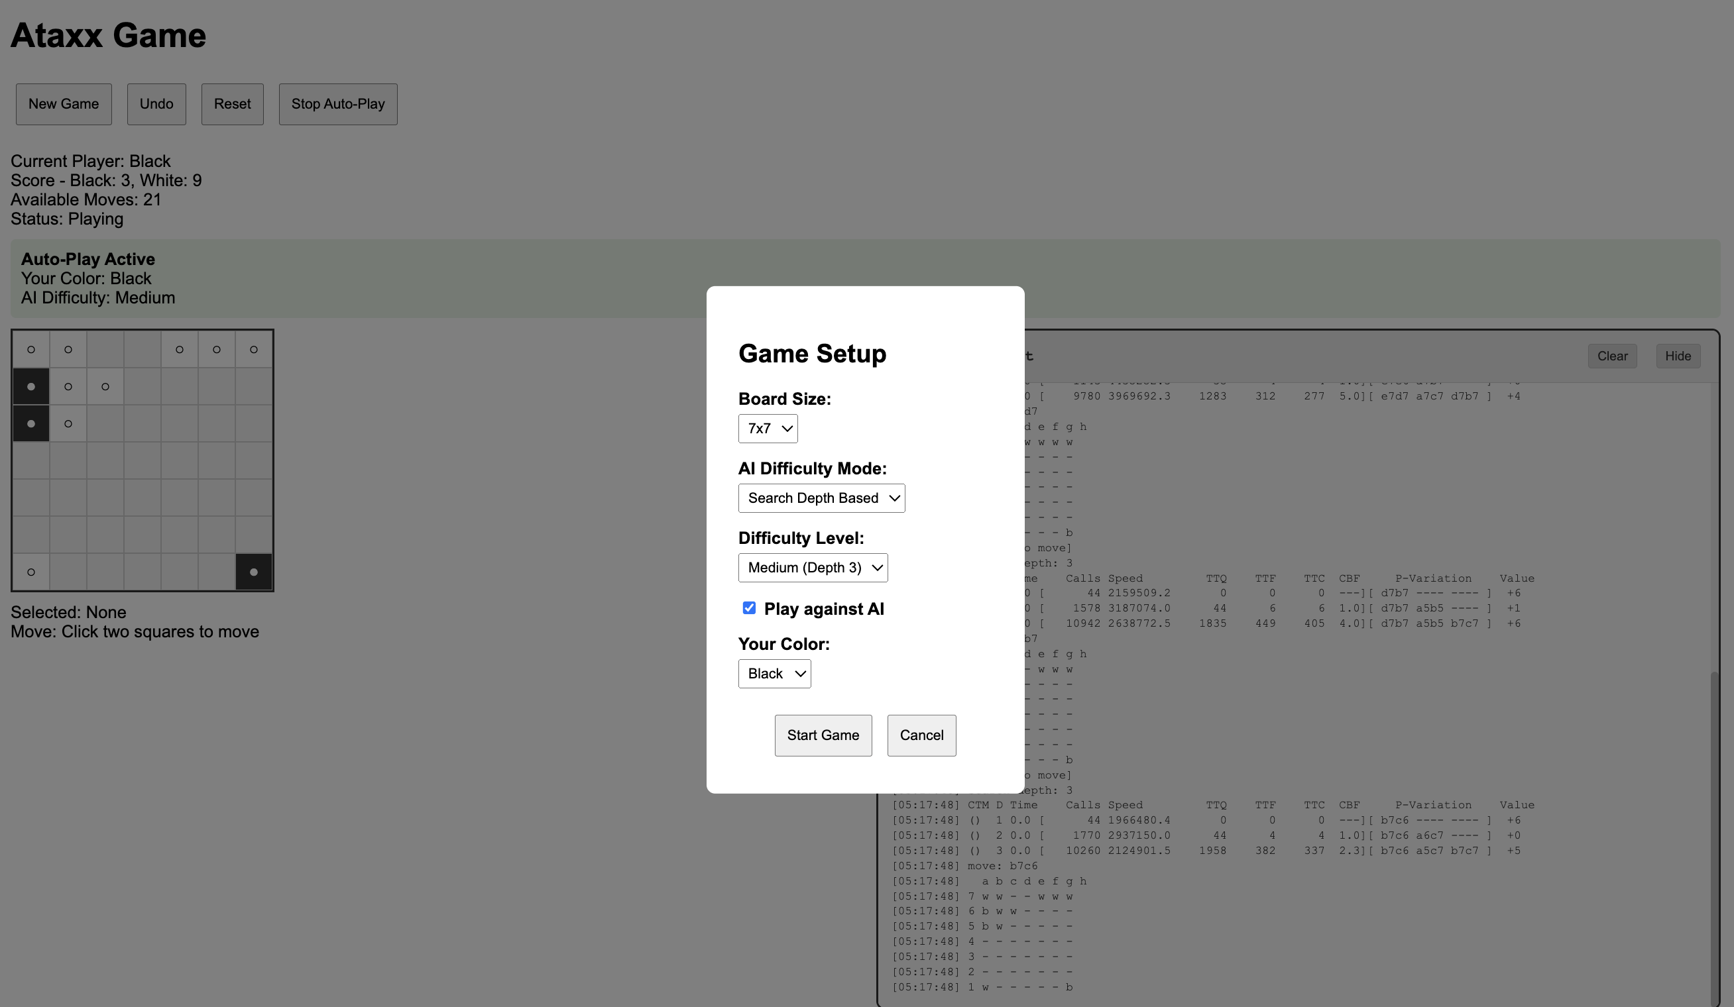
Task: Open the Your Color dropdown
Action: pos(774,673)
